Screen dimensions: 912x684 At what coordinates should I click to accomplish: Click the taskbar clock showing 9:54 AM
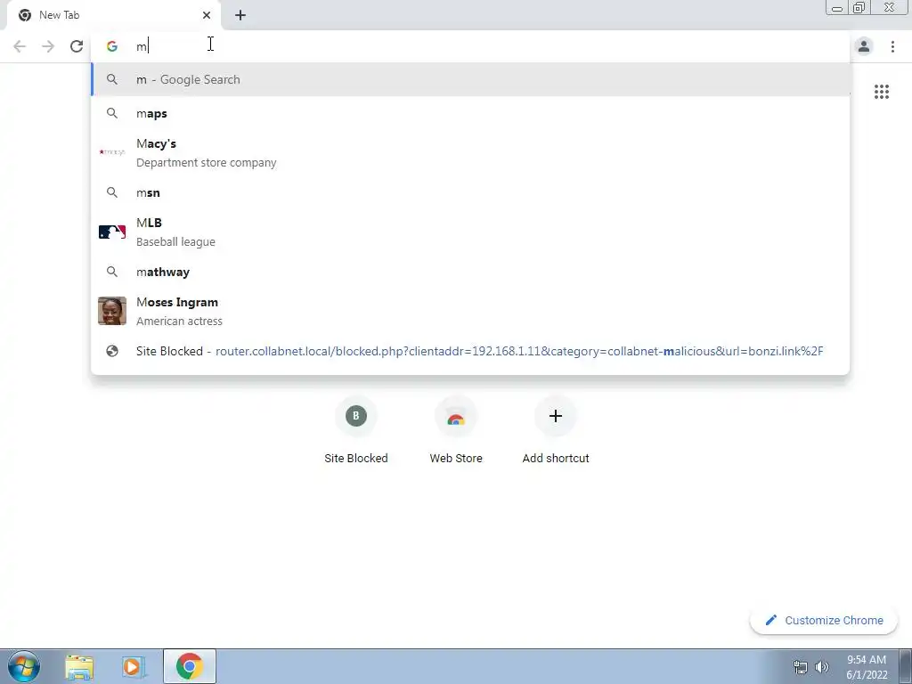click(x=867, y=667)
